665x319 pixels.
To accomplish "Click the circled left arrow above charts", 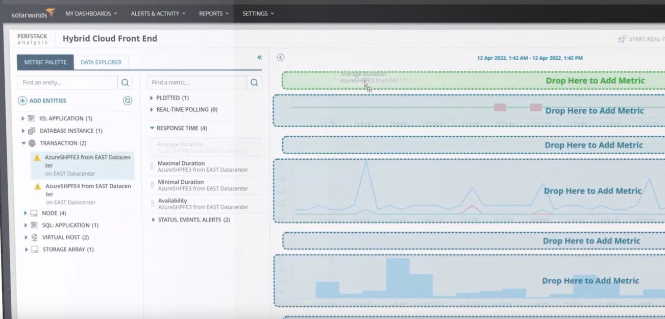I will click(280, 58).
